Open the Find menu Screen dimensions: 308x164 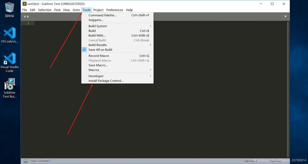57,10
